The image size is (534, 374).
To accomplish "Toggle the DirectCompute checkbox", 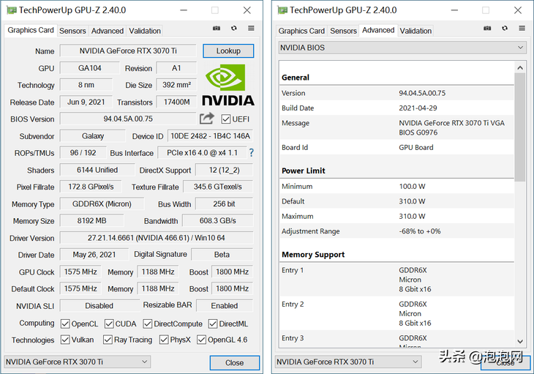I will point(148,323).
